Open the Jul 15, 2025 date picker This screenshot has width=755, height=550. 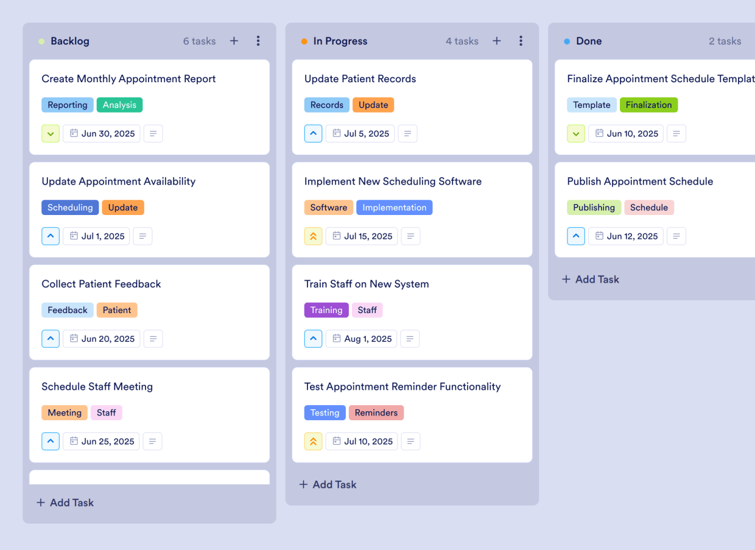[x=361, y=236]
